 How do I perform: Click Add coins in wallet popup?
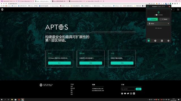[159, 28]
